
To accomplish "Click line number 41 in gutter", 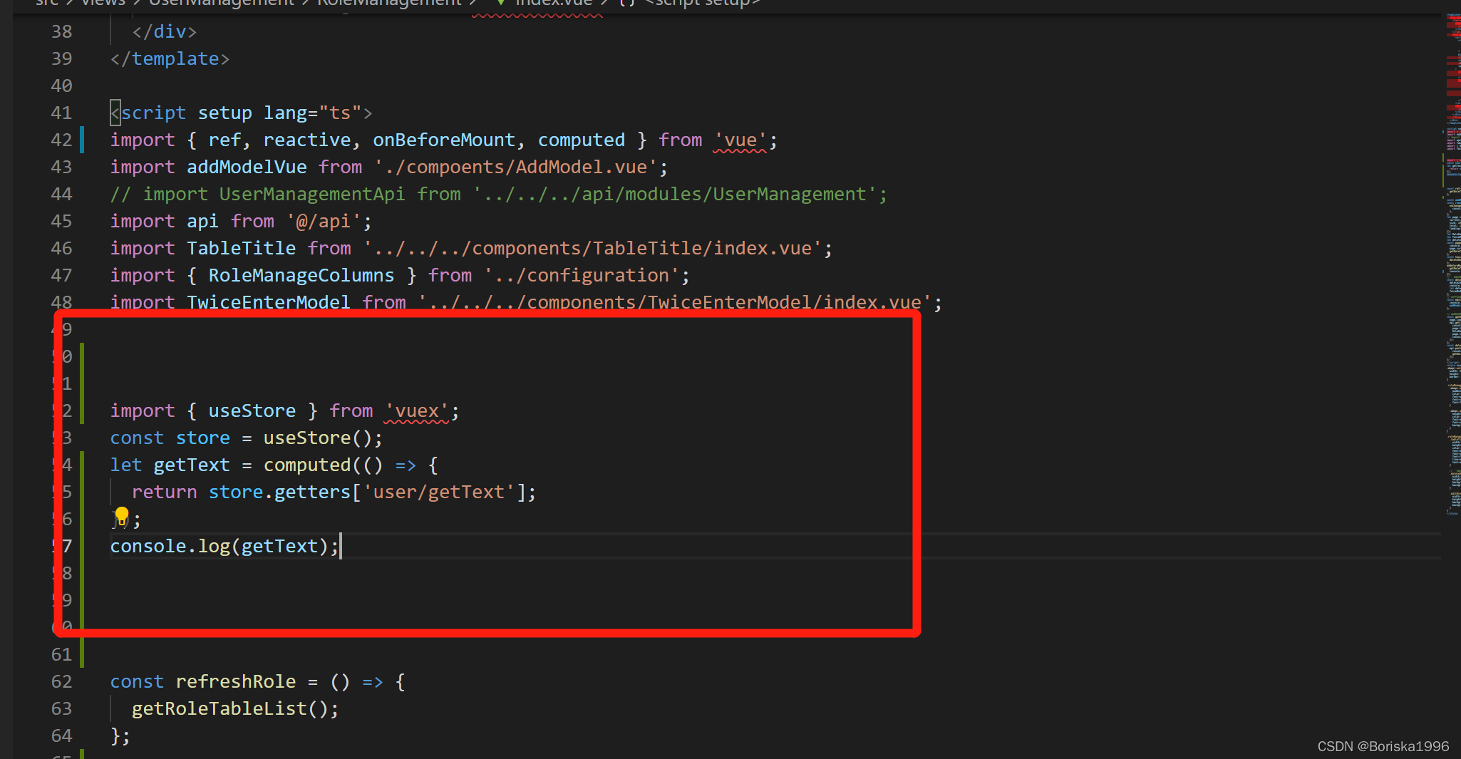I will [62, 113].
